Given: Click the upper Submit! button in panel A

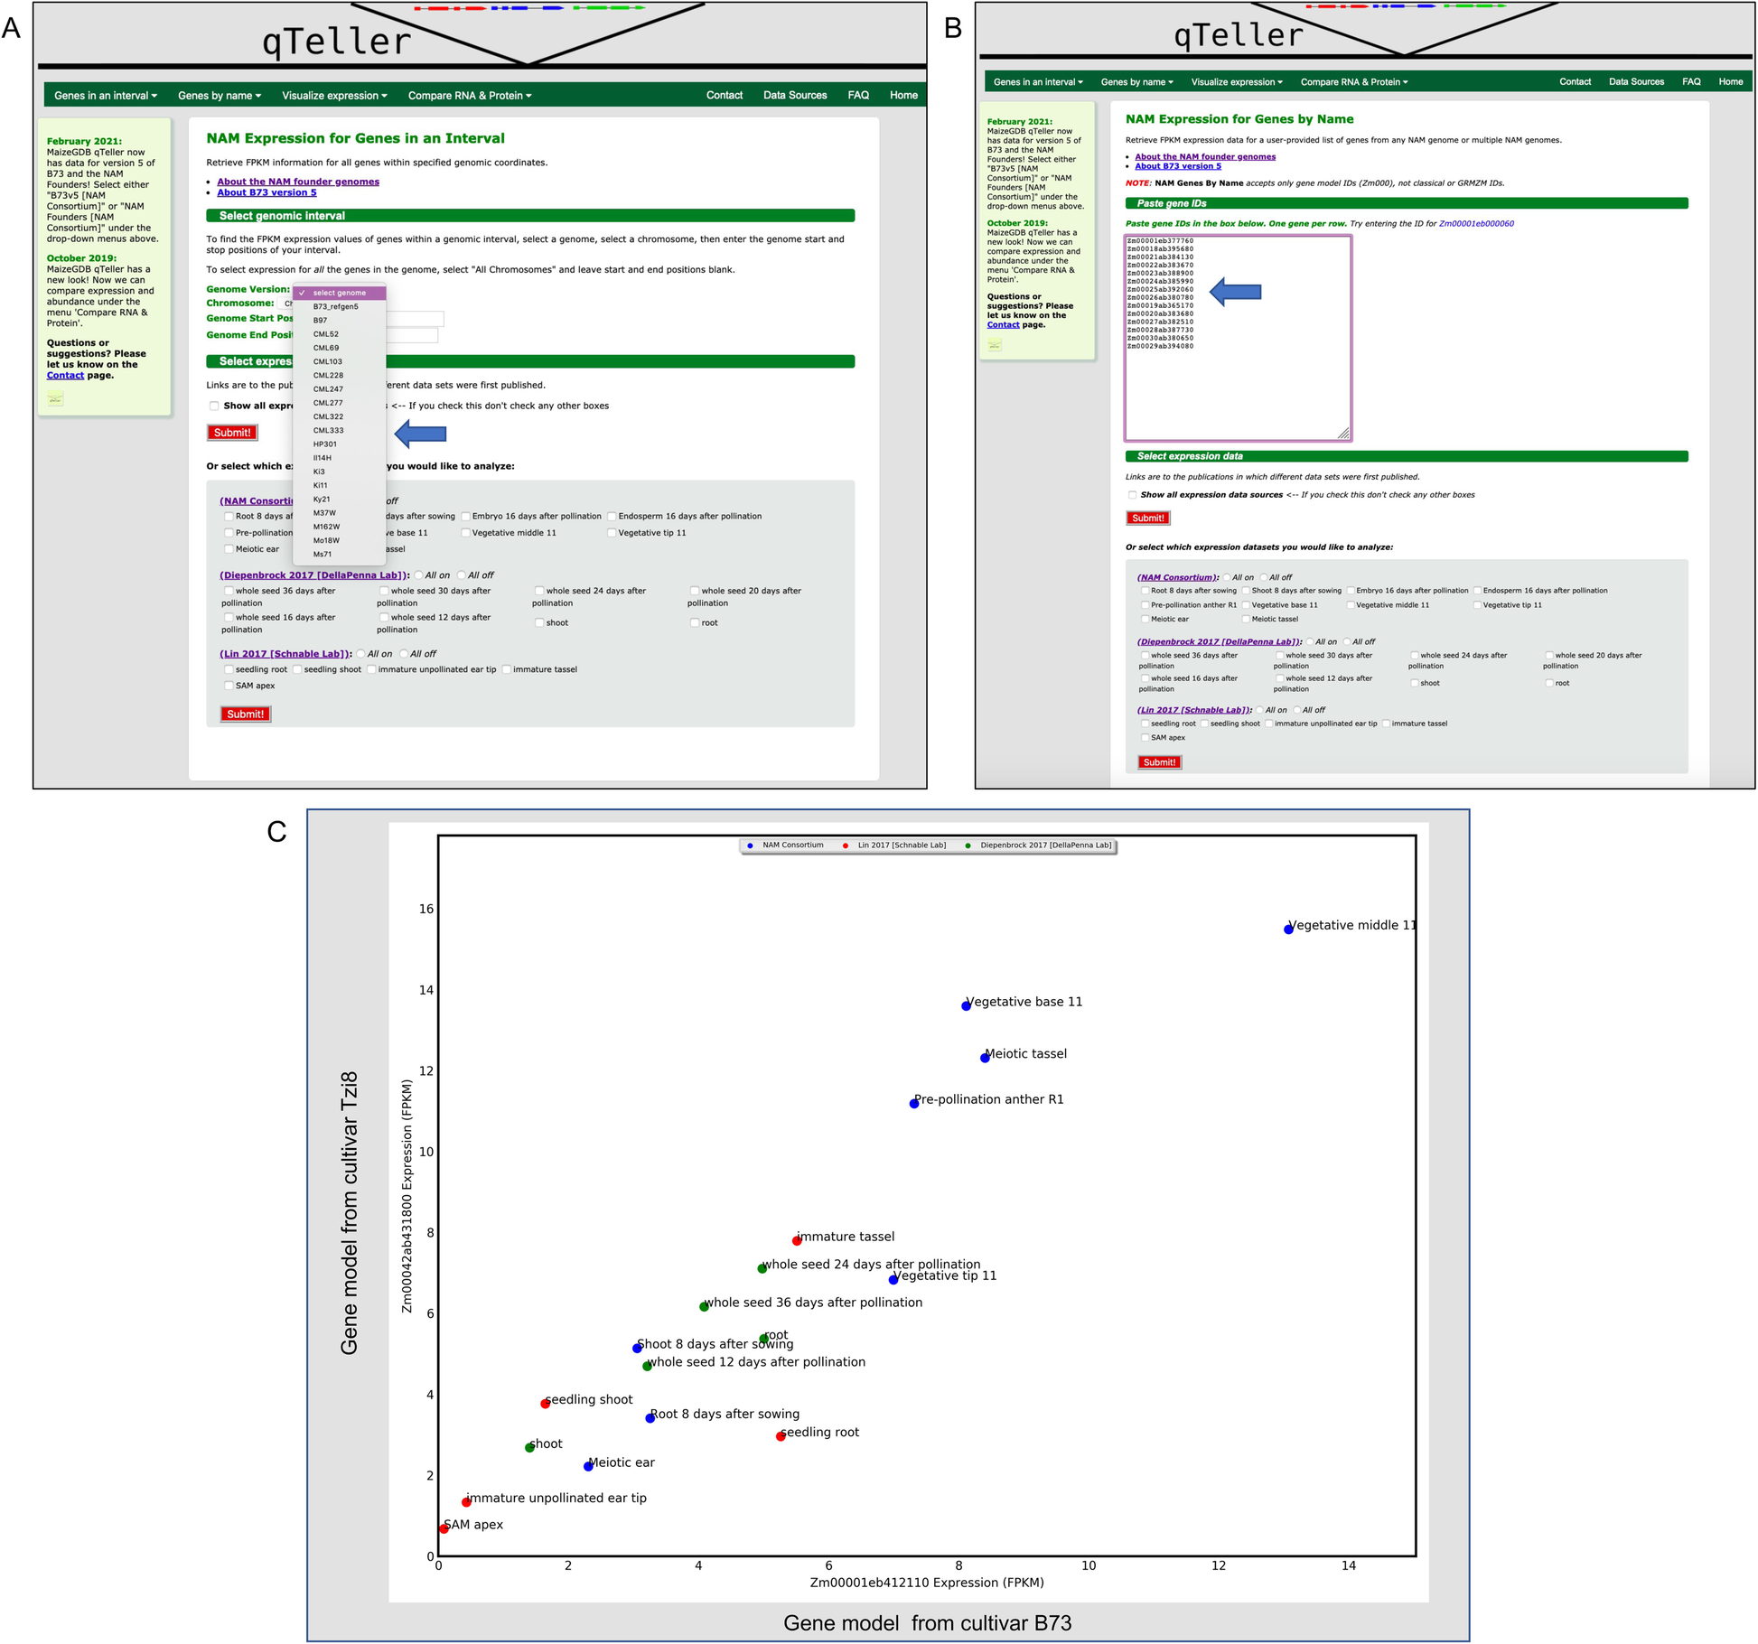Looking at the screenshot, I should coord(232,433).
